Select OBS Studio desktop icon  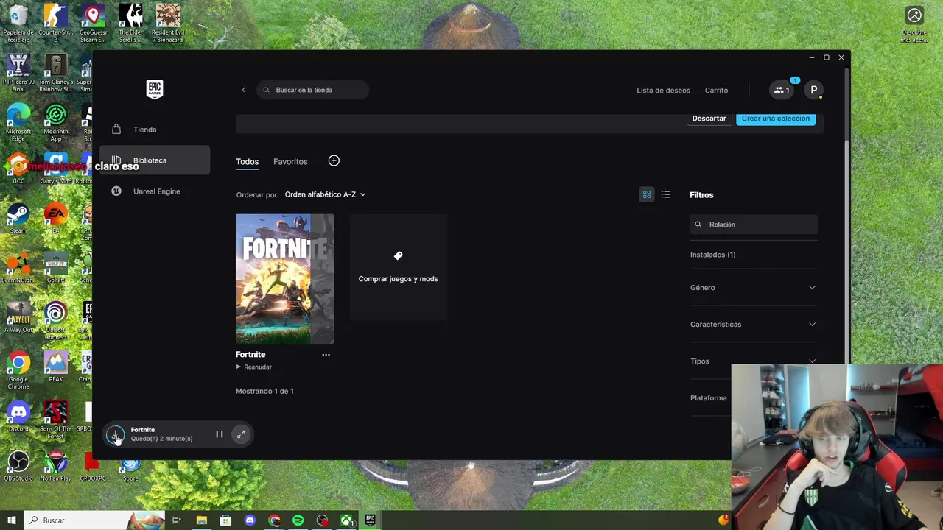(18, 466)
